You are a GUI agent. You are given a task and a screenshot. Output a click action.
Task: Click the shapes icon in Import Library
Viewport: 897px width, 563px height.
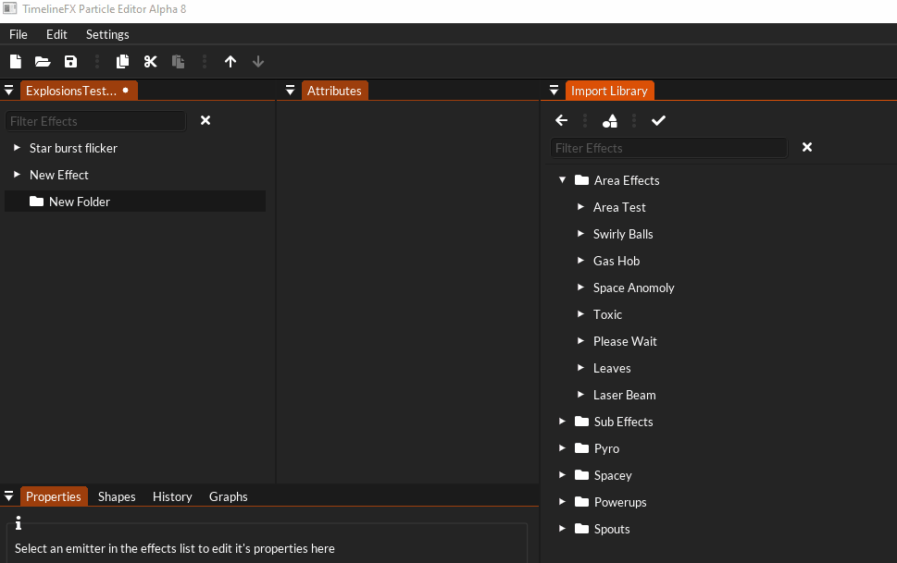(609, 121)
